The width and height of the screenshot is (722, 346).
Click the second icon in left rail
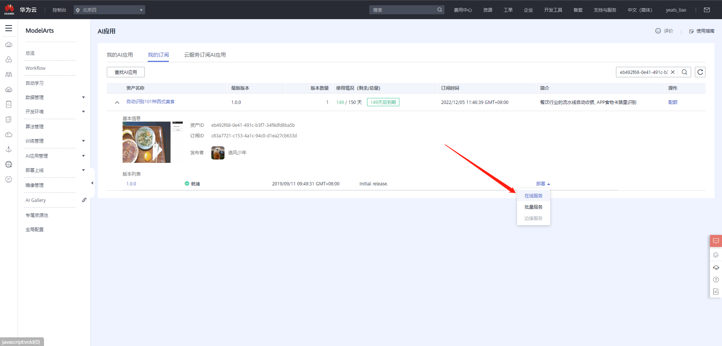pyautogui.click(x=9, y=60)
